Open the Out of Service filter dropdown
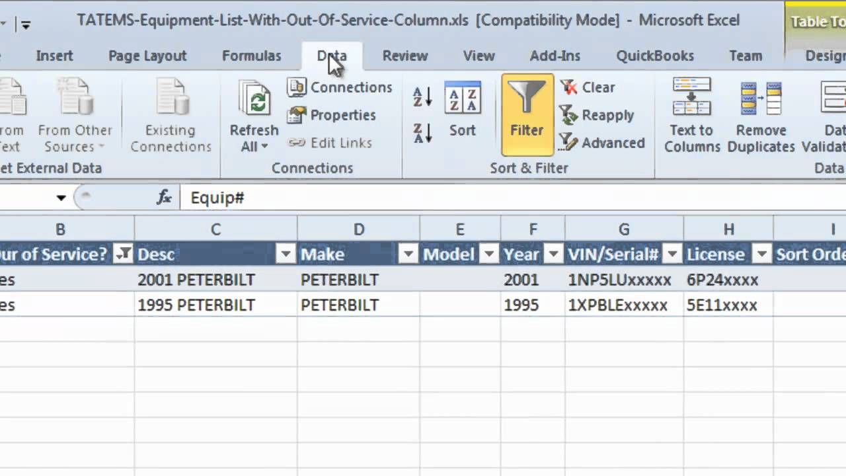This screenshot has width=846, height=476. [123, 255]
